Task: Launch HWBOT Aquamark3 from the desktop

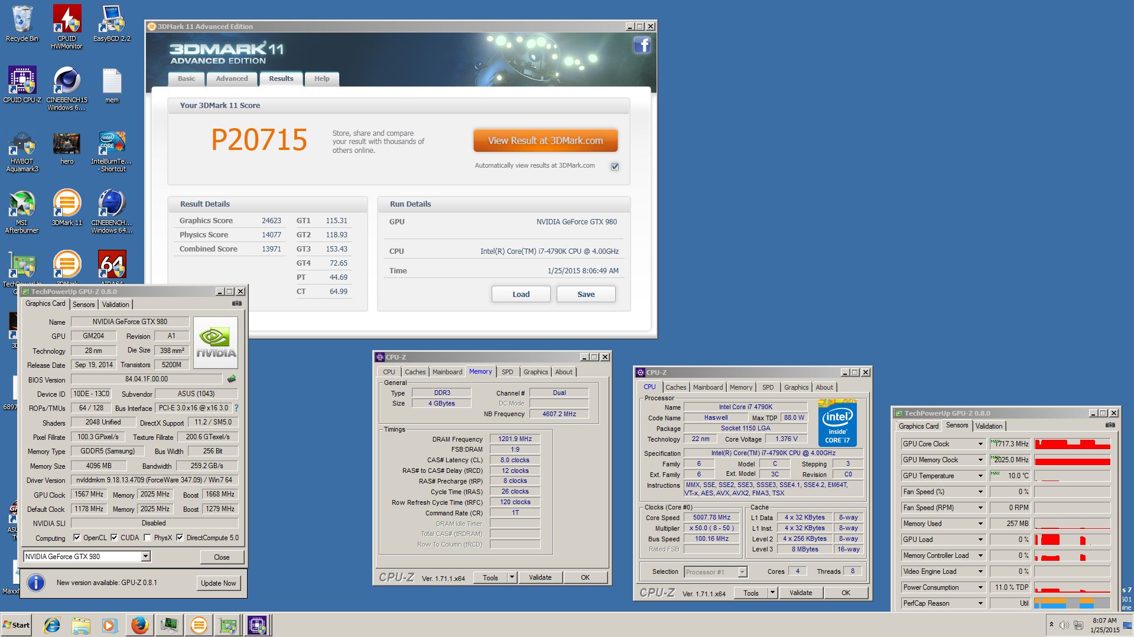Action: tap(22, 152)
